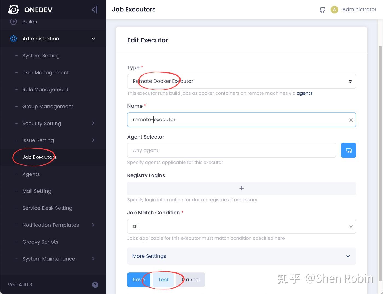Test the remote docker executor
The image size is (383, 294).
pos(163,280)
